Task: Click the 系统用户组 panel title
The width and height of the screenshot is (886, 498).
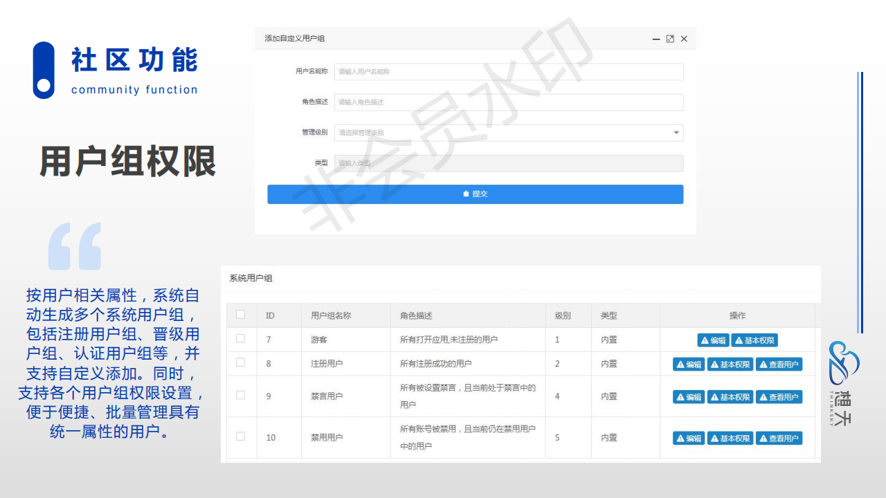Action: [251, 278]
